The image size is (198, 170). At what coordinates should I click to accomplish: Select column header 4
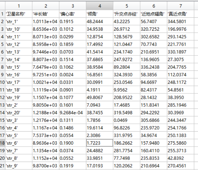click(x=100, y=6)
